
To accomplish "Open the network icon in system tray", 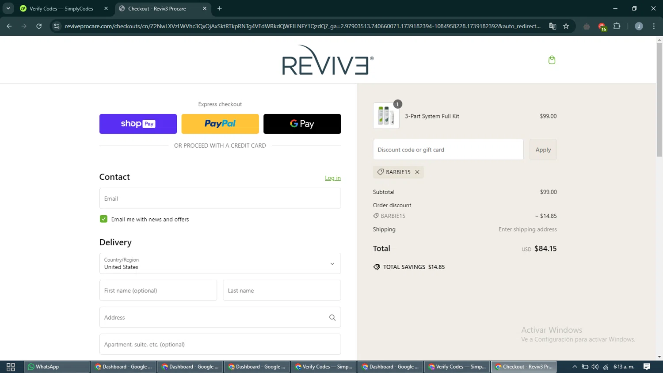I will [x=606, y=367].
